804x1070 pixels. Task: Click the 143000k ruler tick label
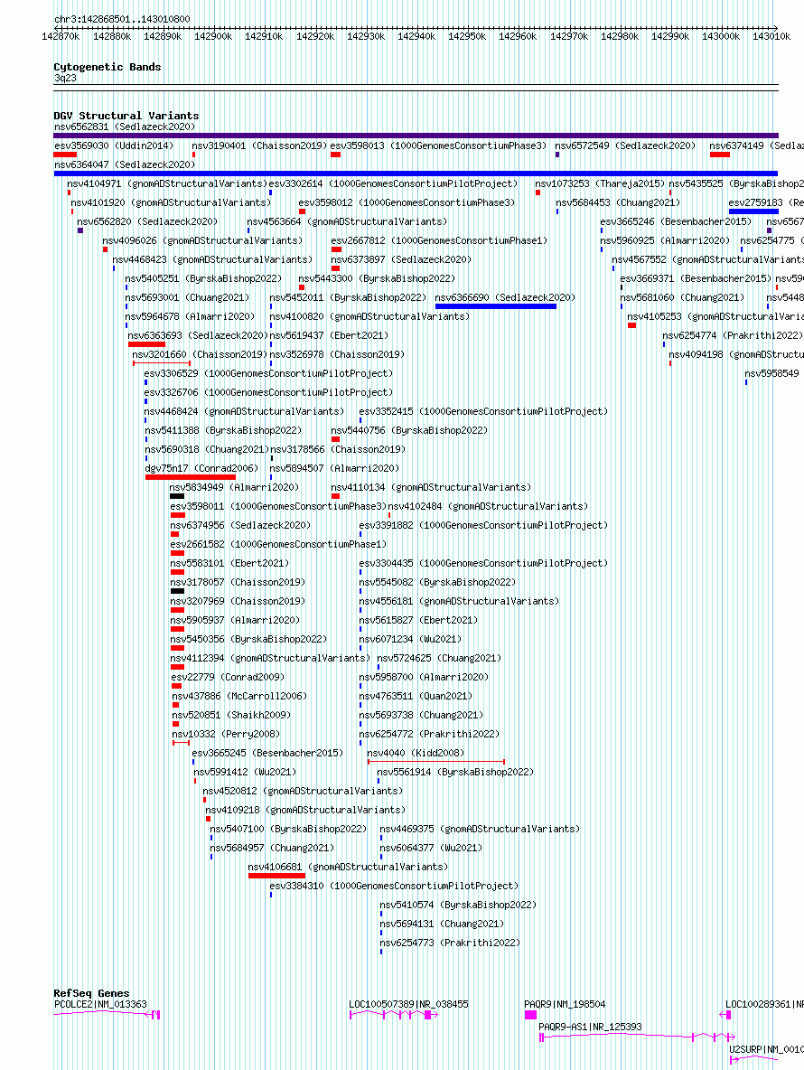pos(721,36)
